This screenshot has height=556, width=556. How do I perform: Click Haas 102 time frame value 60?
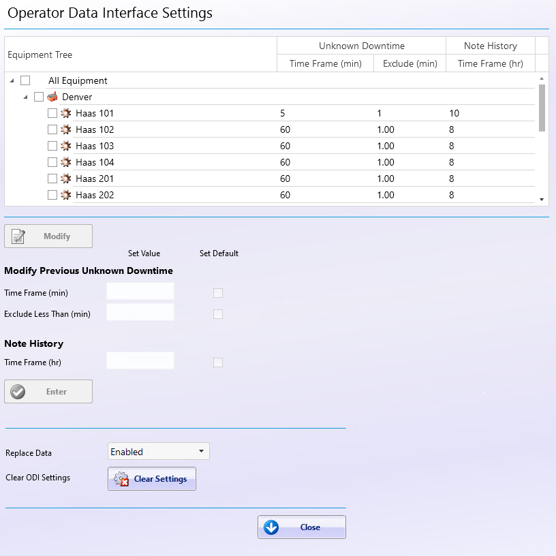tap(285, 129)
